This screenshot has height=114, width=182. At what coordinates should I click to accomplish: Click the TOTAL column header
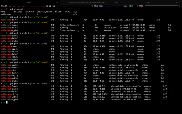pos(67,12)
